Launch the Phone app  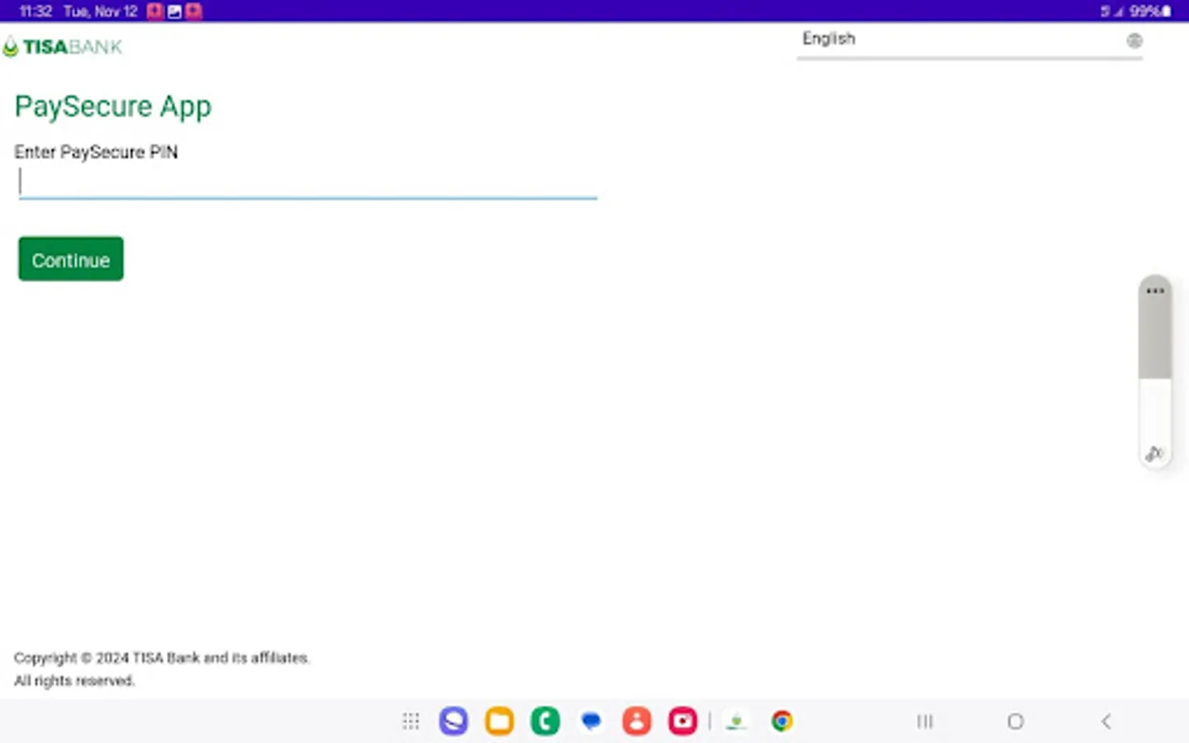coord(545,721)
